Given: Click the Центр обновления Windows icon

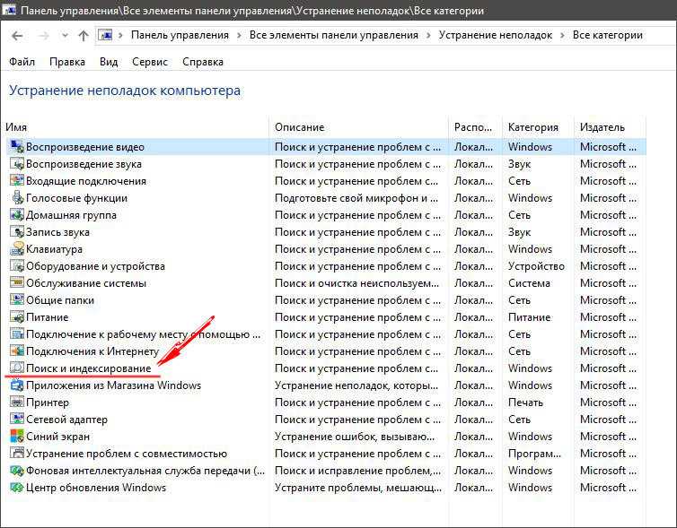Looking at the screenshot, I should tap(17, 488).
